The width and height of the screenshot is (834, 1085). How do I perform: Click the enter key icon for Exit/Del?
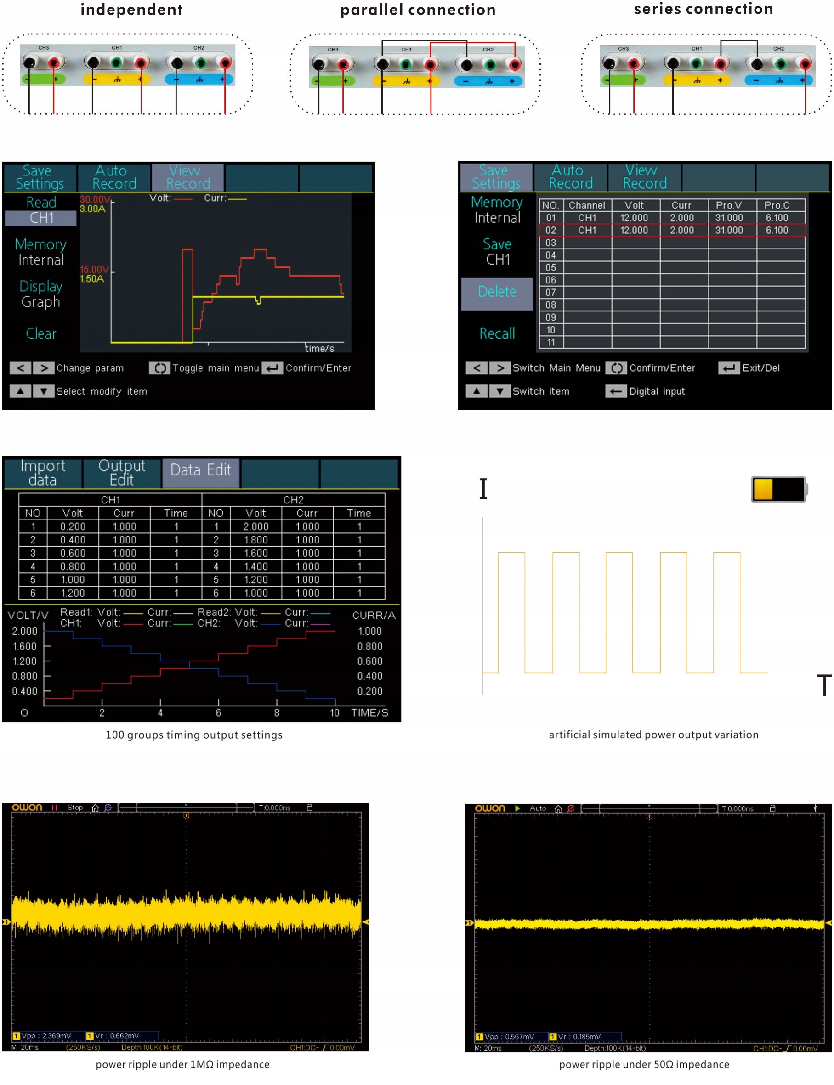[x=729, y=368]
